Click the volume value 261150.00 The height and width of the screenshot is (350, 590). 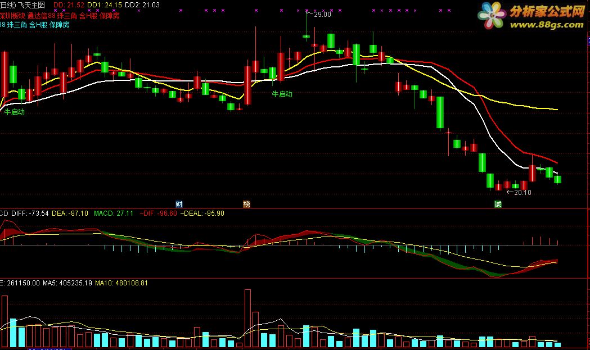point(23,283)
